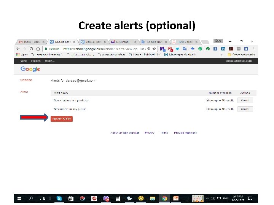
Task: Open the Terms footer link
Action: pos(164,132)
